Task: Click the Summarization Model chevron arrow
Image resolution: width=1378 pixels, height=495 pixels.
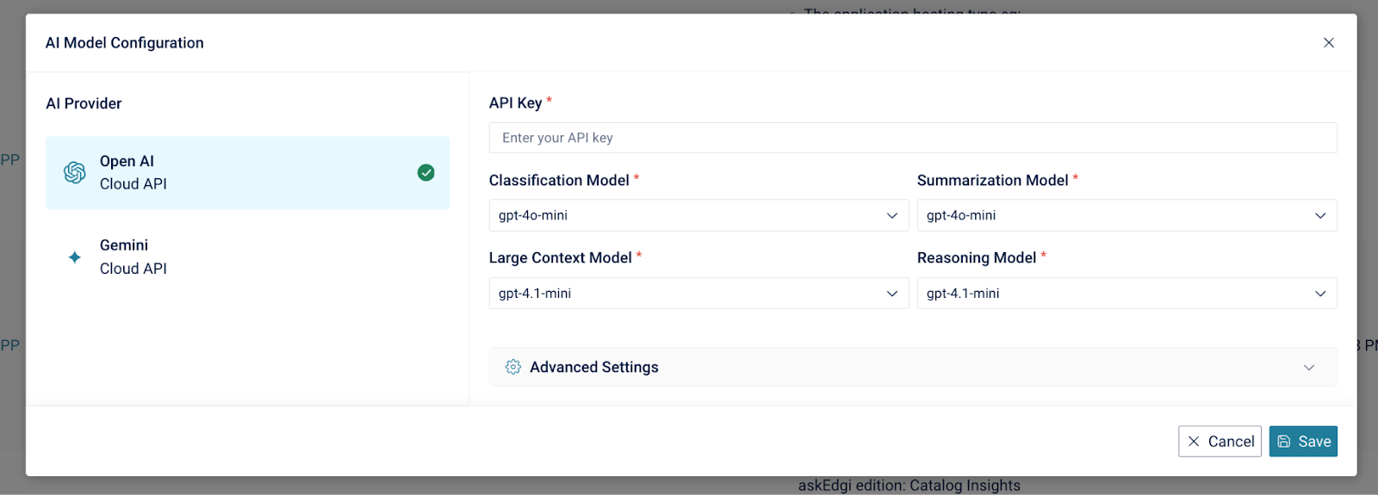Action: pos(1320,215)
